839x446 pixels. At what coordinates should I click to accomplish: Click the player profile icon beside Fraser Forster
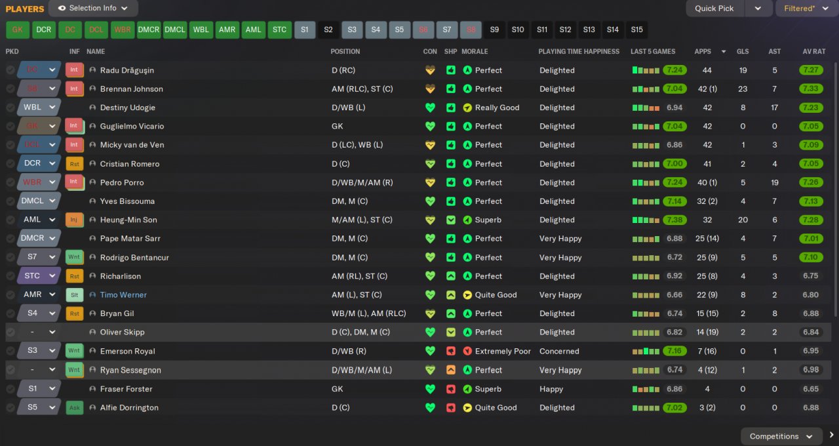(92, 389)
